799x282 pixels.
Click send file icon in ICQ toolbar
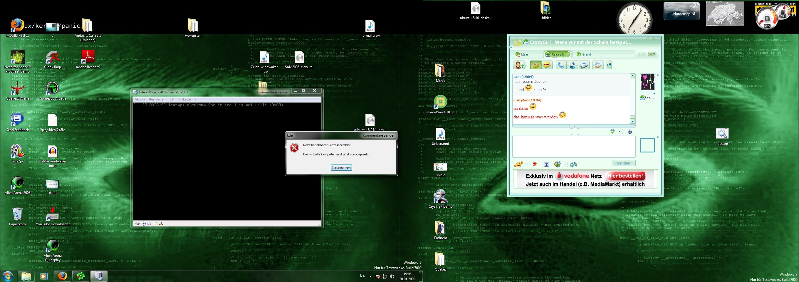[x=598, y=65]
